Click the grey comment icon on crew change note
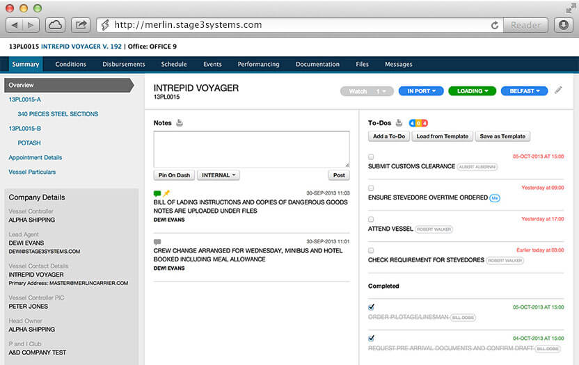The width and height of the screenshot is (579, 365). (x=157, y=242)
